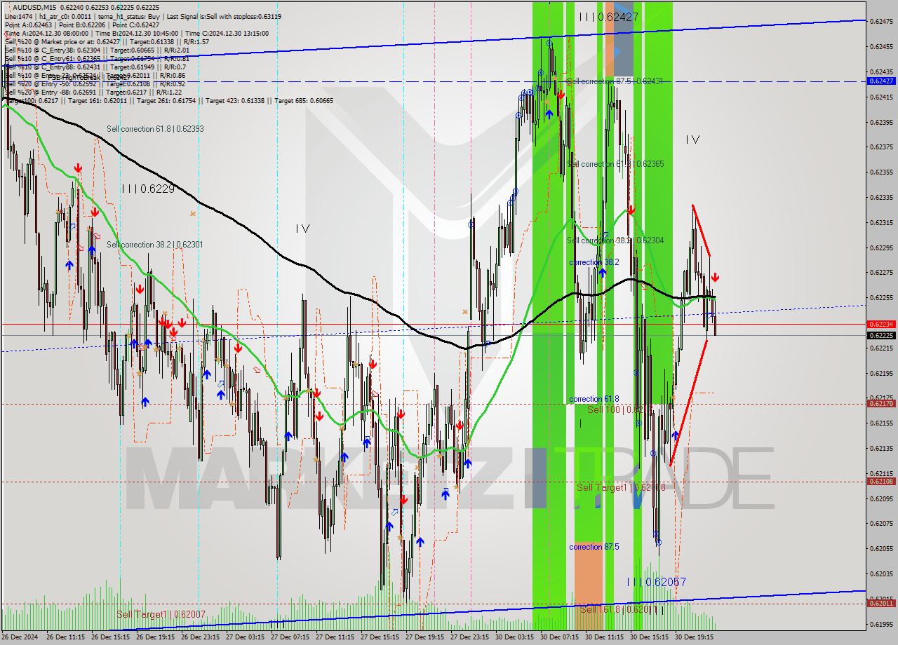The width and height of the screenshot is (898, 645).
Task: Click the red sell arrow above the latest candles
Action: (714, 278)
